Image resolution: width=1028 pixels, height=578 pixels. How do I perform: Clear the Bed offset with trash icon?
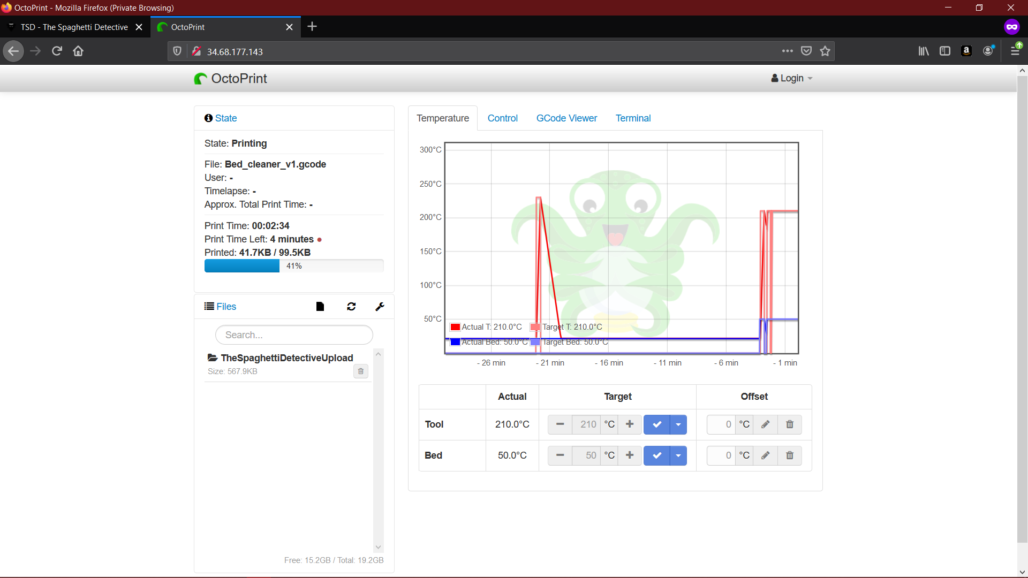790,455
